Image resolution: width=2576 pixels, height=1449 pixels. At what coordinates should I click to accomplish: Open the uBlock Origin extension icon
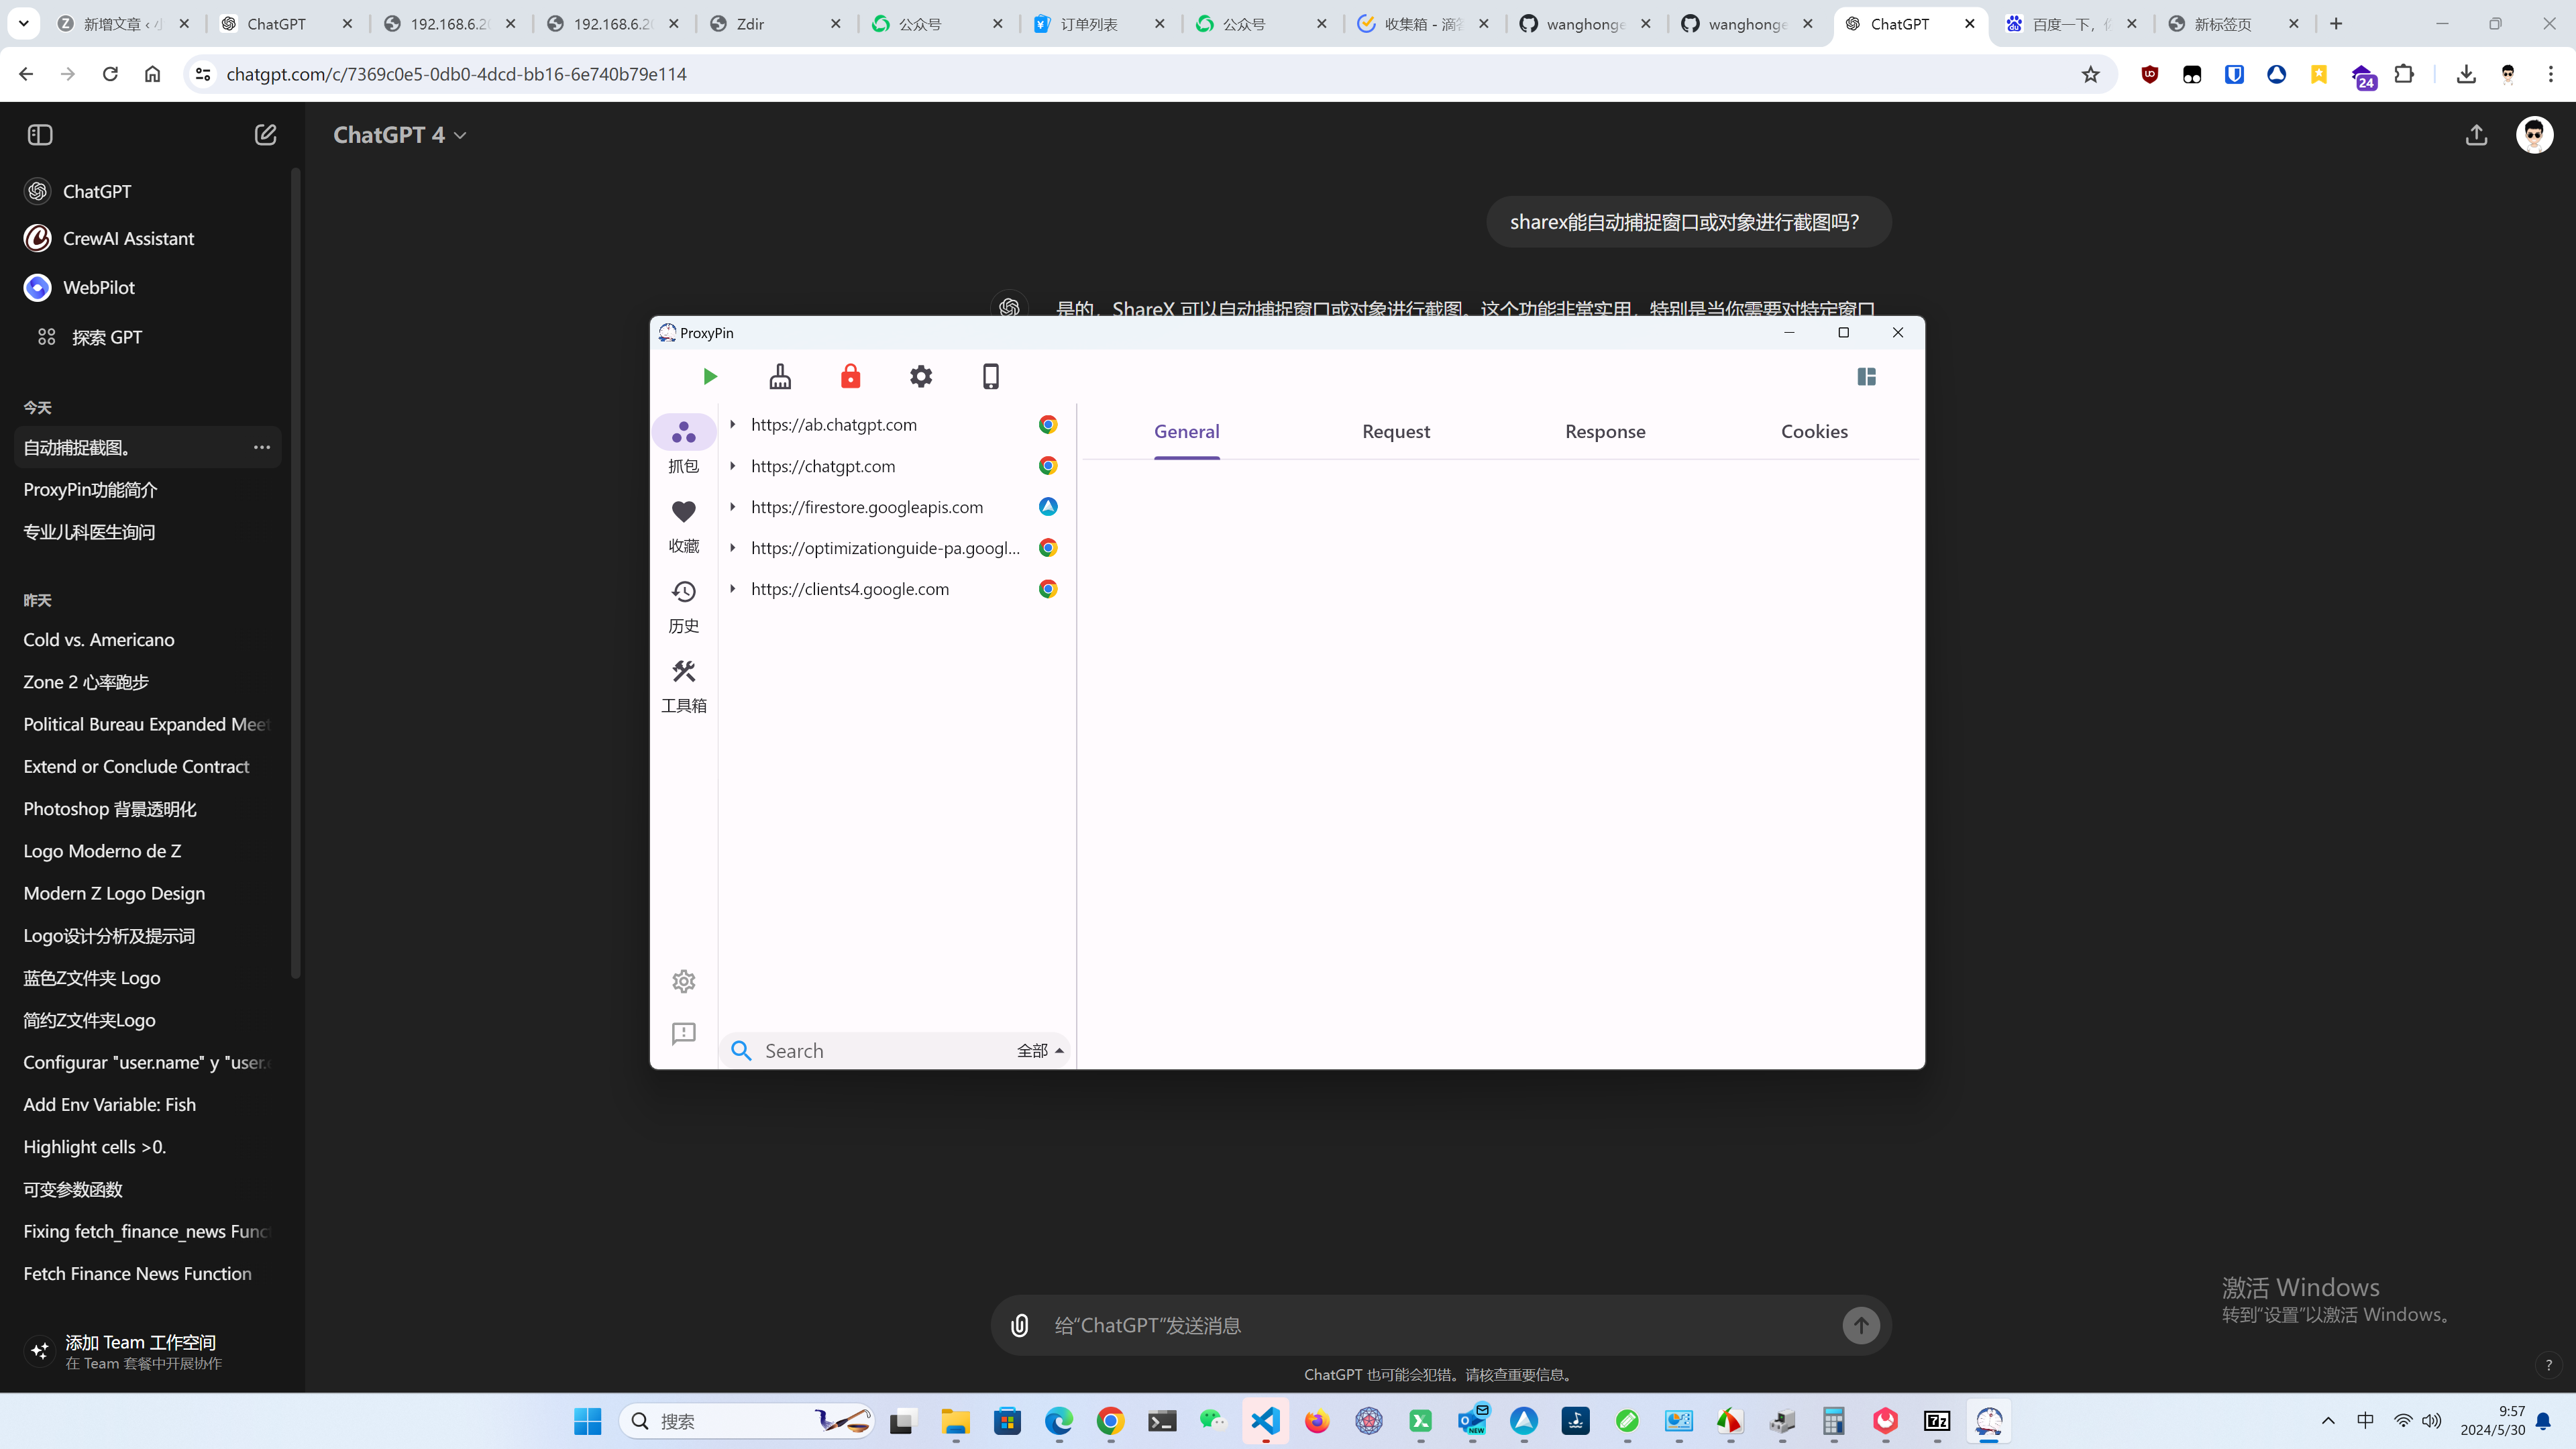2150,74
